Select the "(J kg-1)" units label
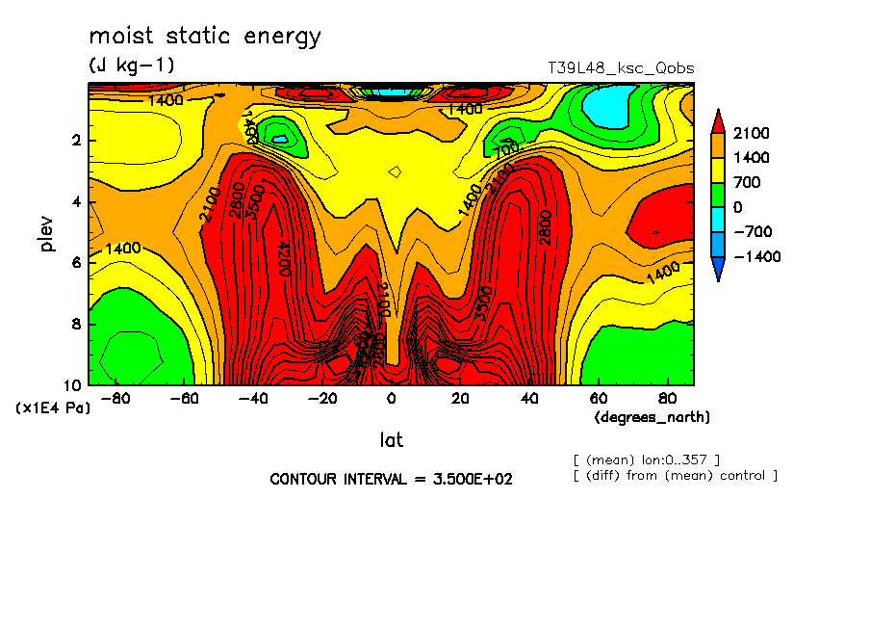The image size is (870, 630). (x=132, y=66)
